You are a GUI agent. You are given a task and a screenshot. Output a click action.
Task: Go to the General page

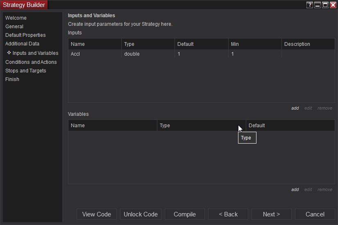(14, 27)
